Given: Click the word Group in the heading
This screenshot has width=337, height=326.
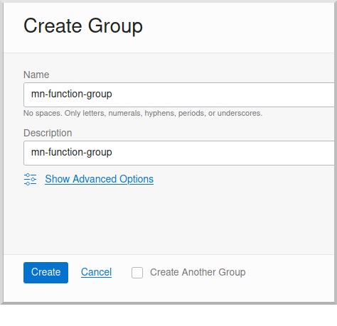Looking at the screenshot, I should pos(115,26).
